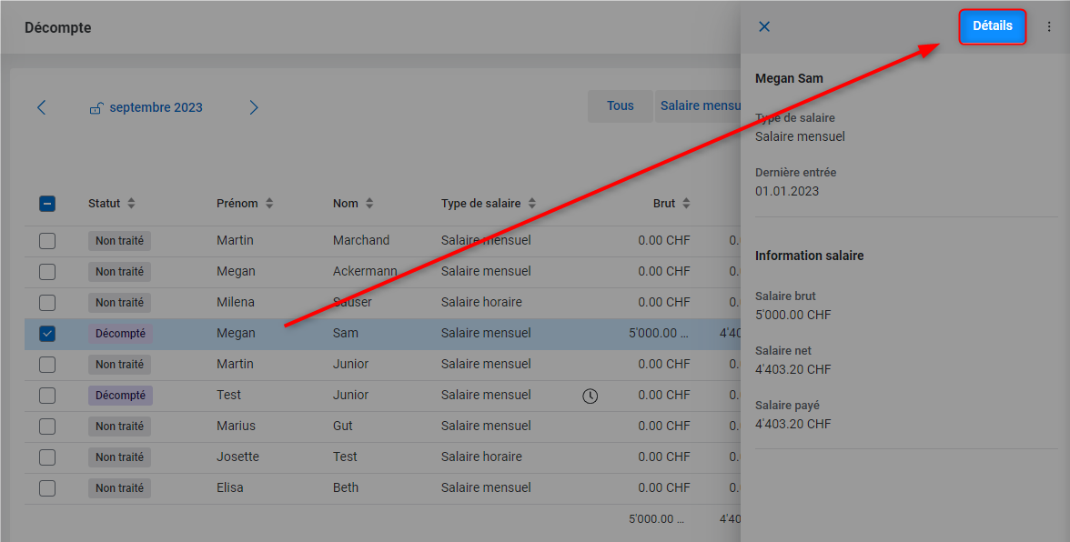Switch to the Salaire mensuel filter tab
The width and height of the screenshot is (1070, 542).
coord(699,105)
